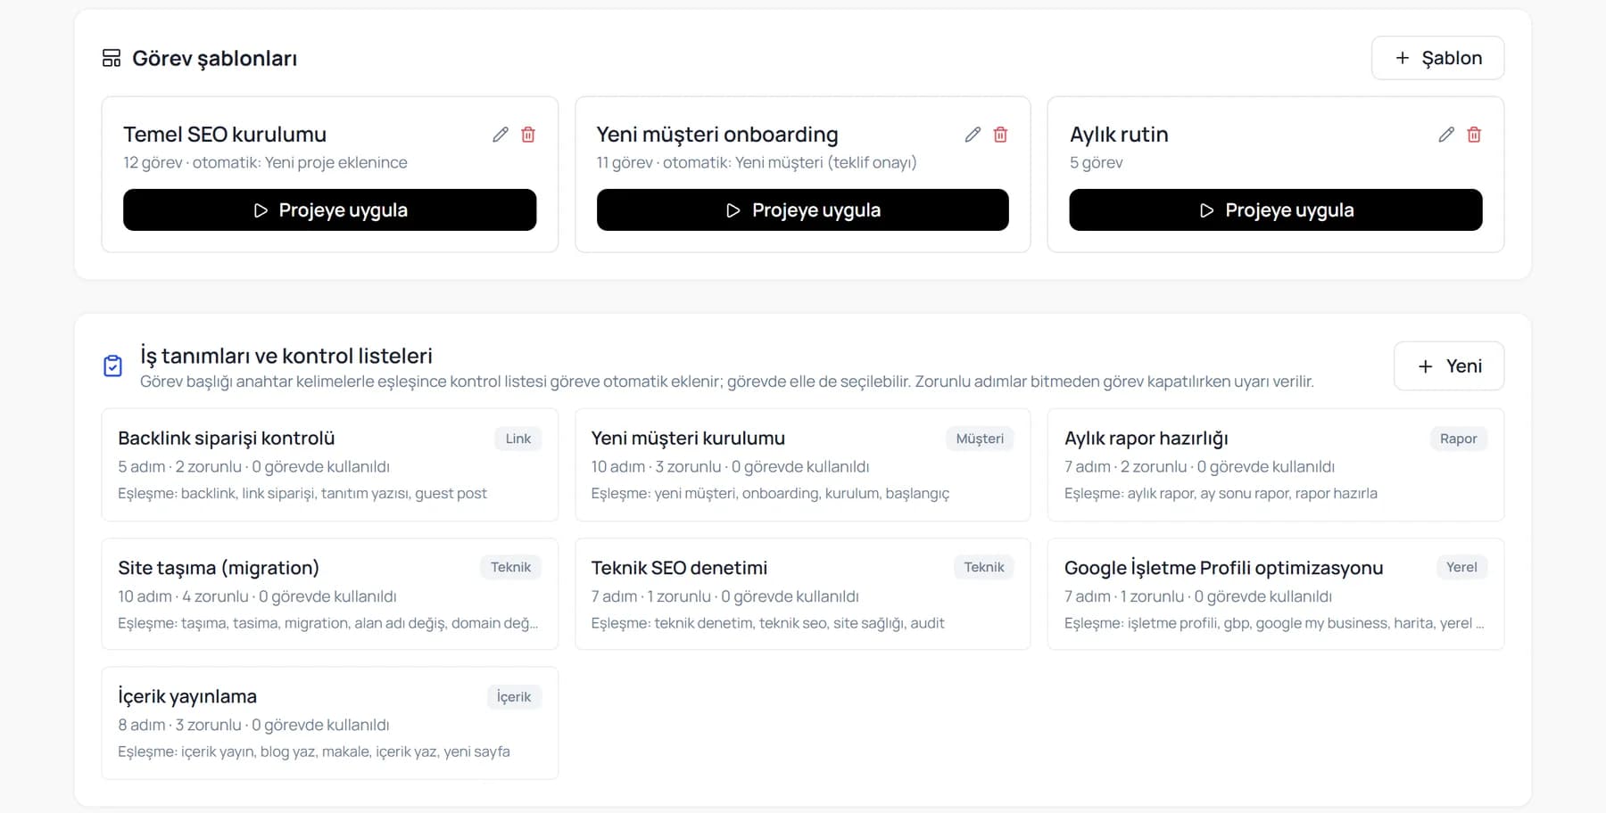Delete the Yeni müşteri onboarding template
1606x813 pixels.
[1001, 135]
